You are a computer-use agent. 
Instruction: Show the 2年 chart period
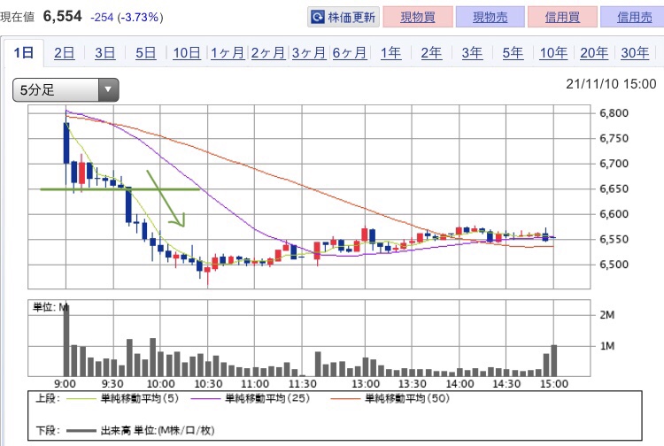pyautogui.click(x=431, y=53)
